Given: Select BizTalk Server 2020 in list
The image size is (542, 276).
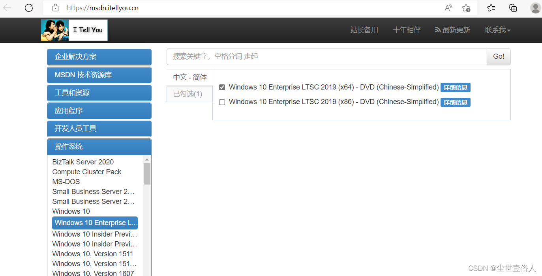Looking at the screenshot, I should [x=83, y=162].
